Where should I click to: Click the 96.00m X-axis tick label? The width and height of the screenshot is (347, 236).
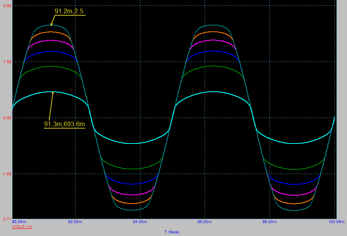click(x=205, y=222)
